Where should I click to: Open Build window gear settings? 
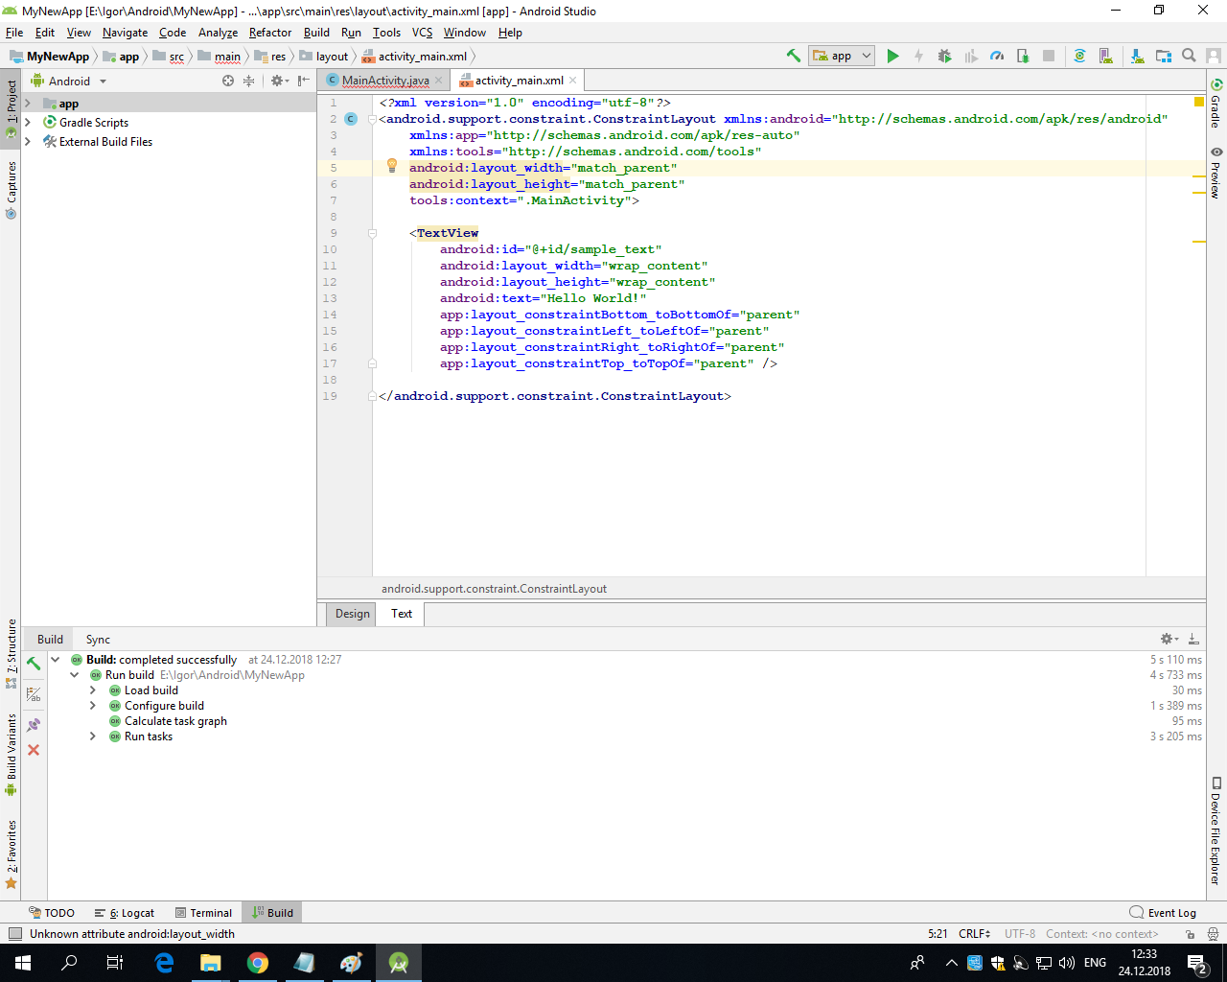1169,639
